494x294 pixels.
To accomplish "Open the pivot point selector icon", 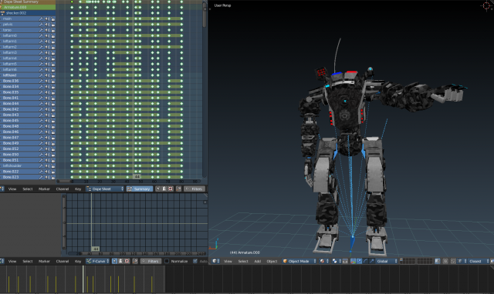I will [337, 261].
